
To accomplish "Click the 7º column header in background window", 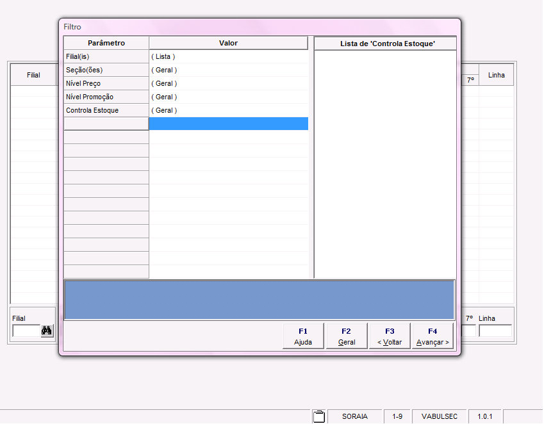I will 470,80.
